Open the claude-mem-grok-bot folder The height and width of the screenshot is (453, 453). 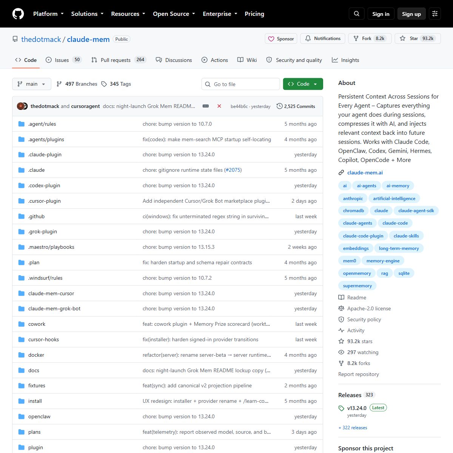[54, 308]
